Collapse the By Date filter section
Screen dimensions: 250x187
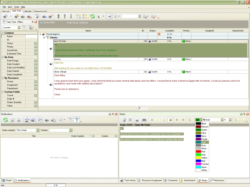3,57
